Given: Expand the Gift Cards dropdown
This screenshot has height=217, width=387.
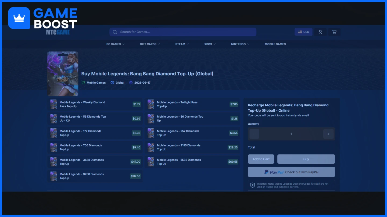Looking at the screenshot, I should (150, 44).
